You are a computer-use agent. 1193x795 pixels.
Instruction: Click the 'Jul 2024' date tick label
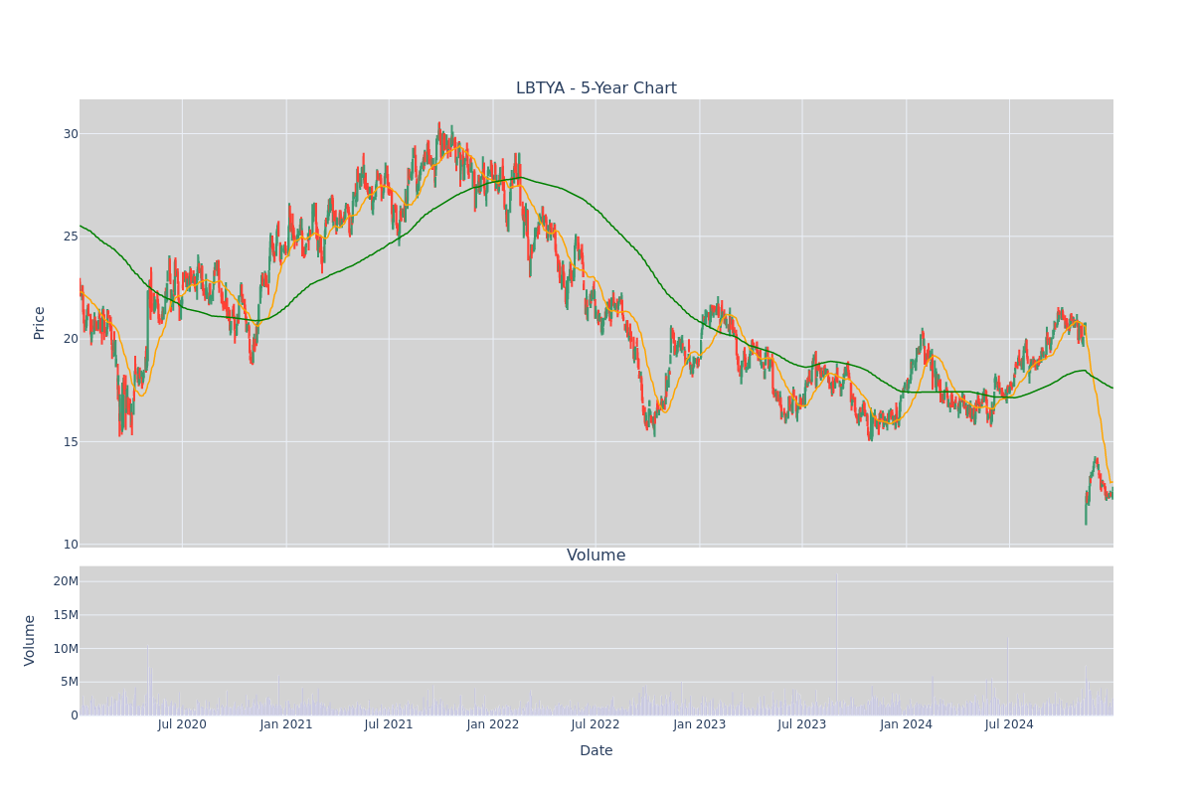coord(1009,724)
